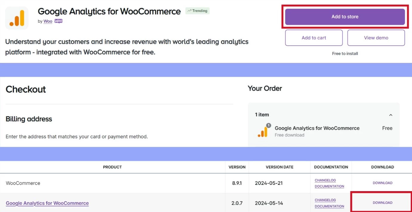
Task: Click the VERSION DATE column header
Action: 279,167
